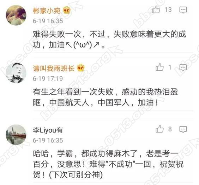Screen dimensions: 199x185
Task: Tap timestamp 6-19 17:19
Action: point(48,78)
